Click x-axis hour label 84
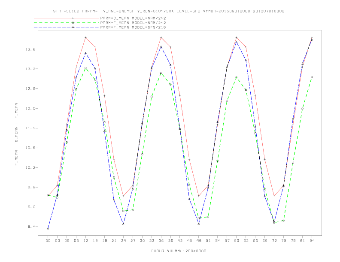The height and width of the screenshot is (262, 340). pos(312,241)
